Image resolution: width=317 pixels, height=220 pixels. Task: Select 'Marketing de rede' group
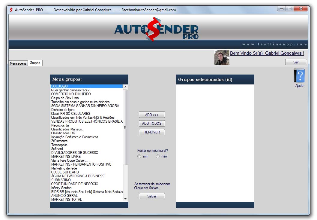(87, 168)
